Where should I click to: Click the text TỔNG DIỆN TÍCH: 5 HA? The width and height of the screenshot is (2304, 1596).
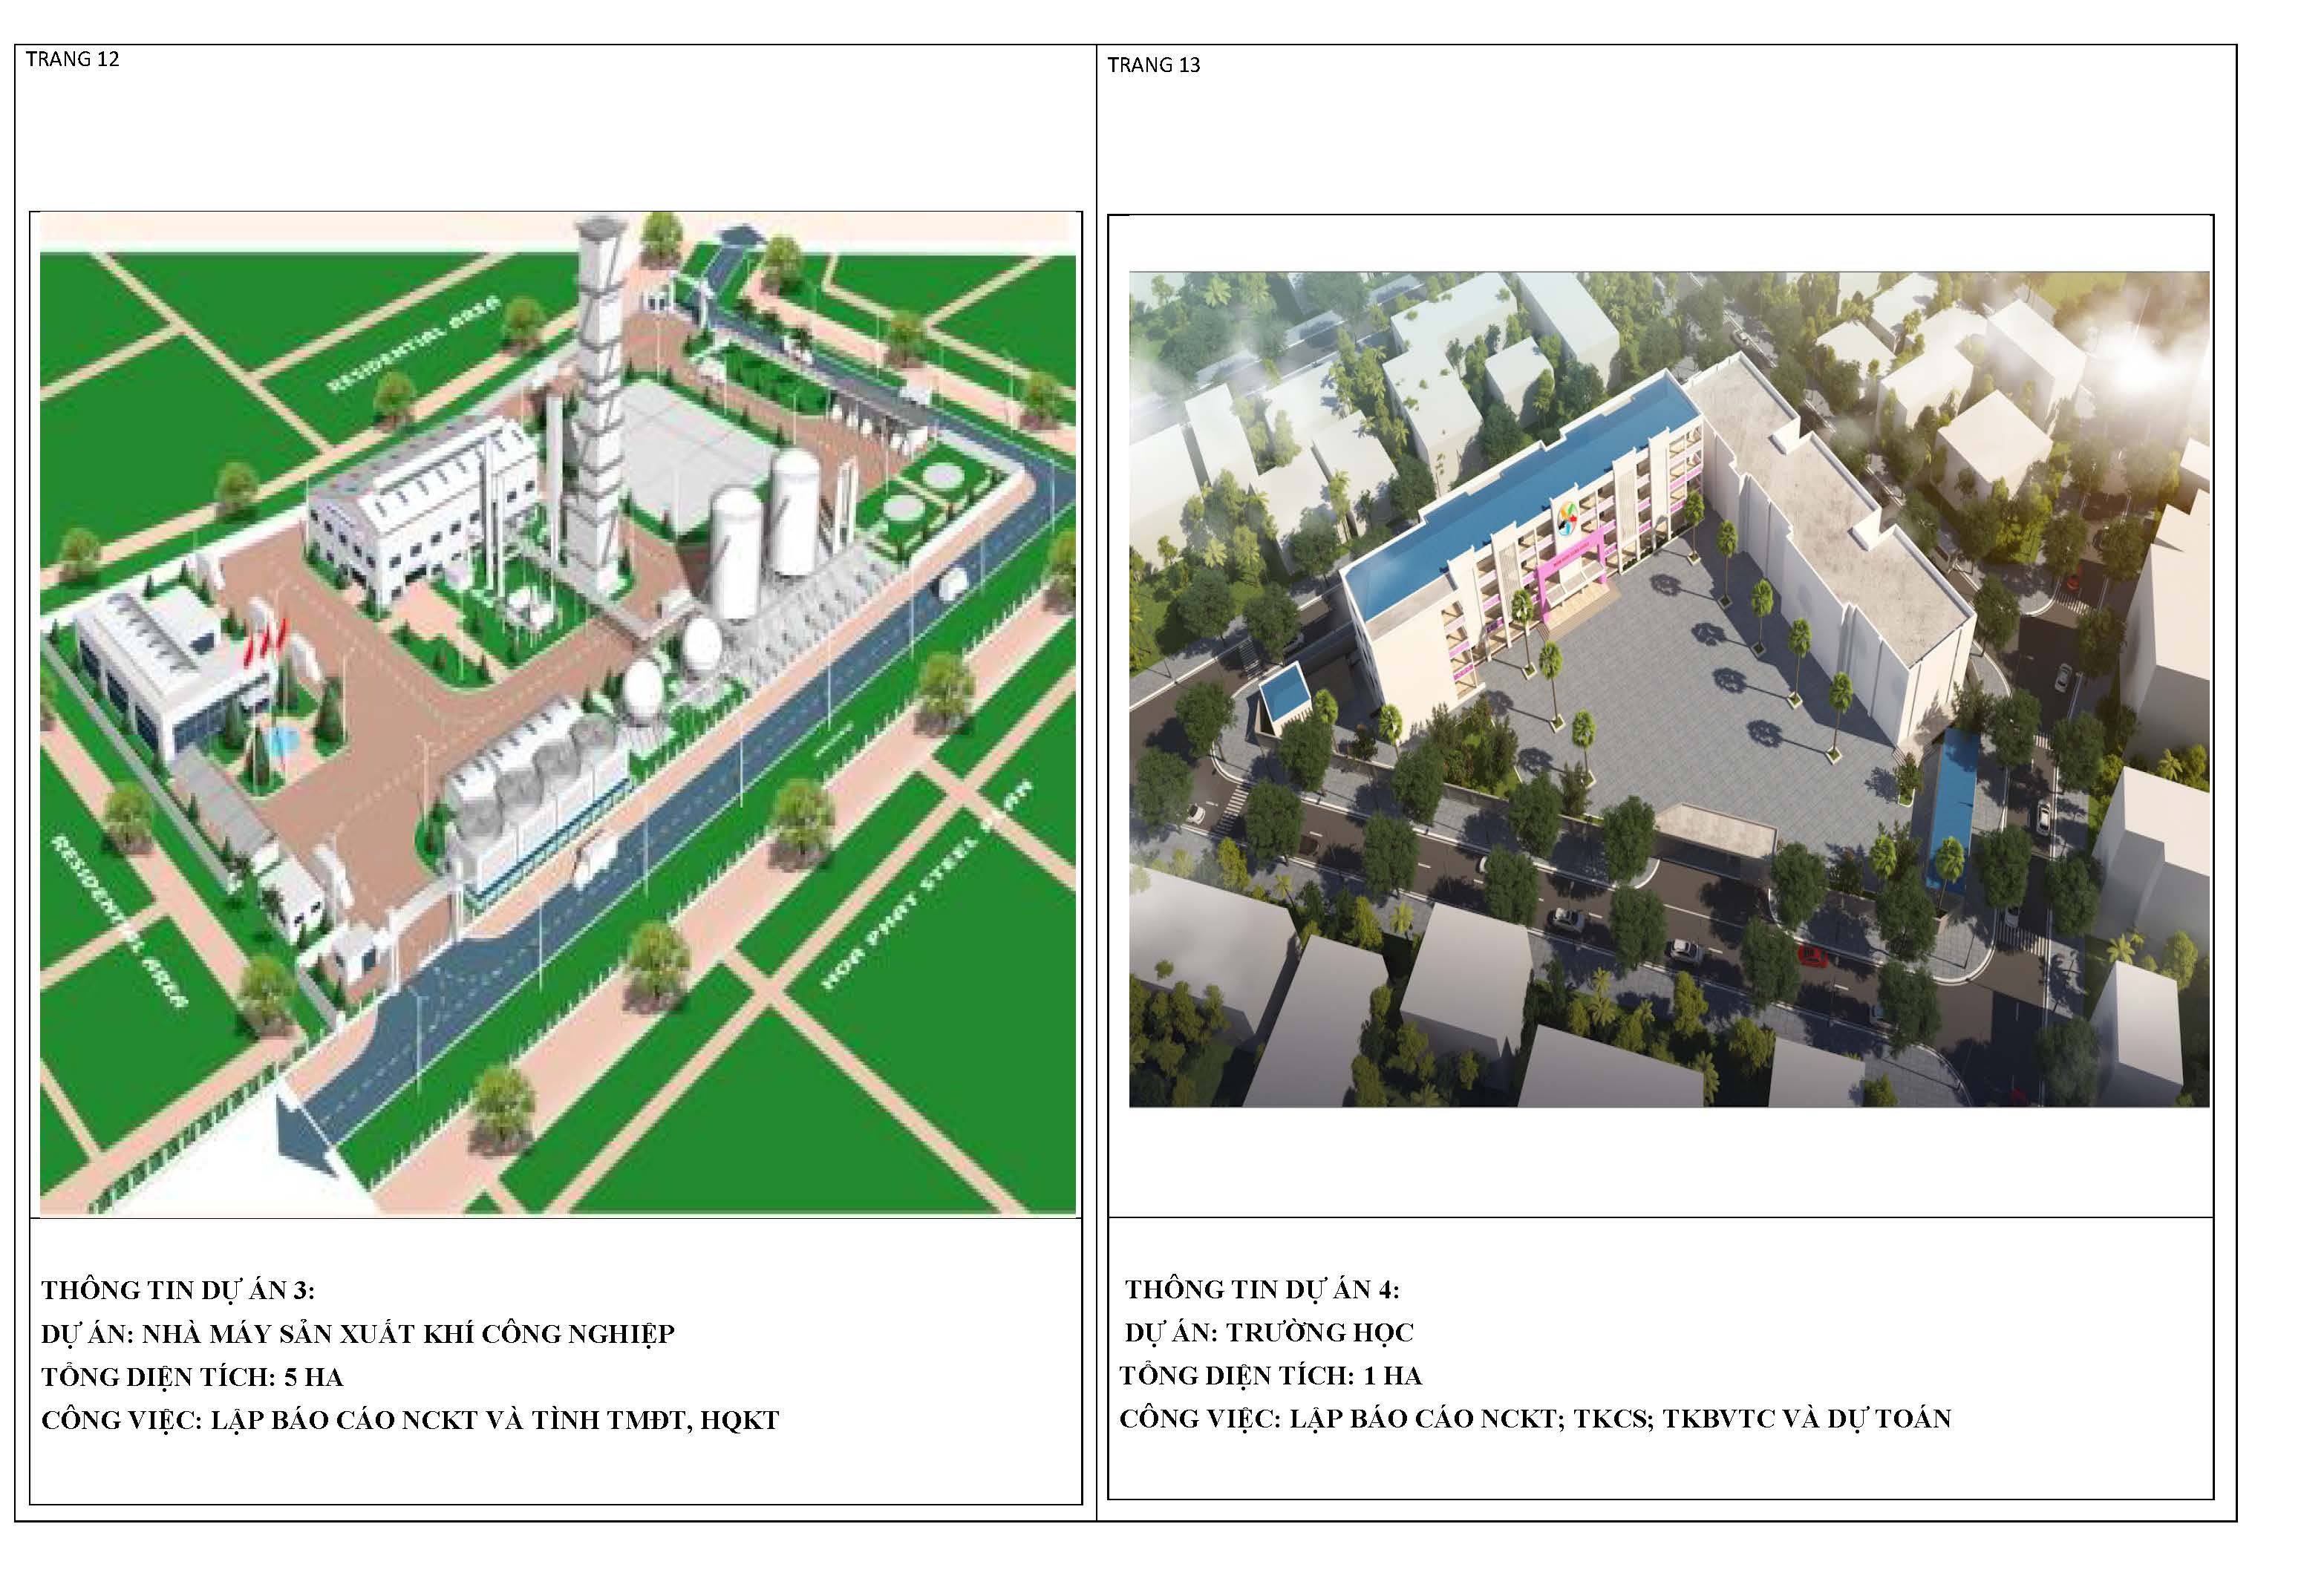pyautogui.click(x=192, y=1377)
